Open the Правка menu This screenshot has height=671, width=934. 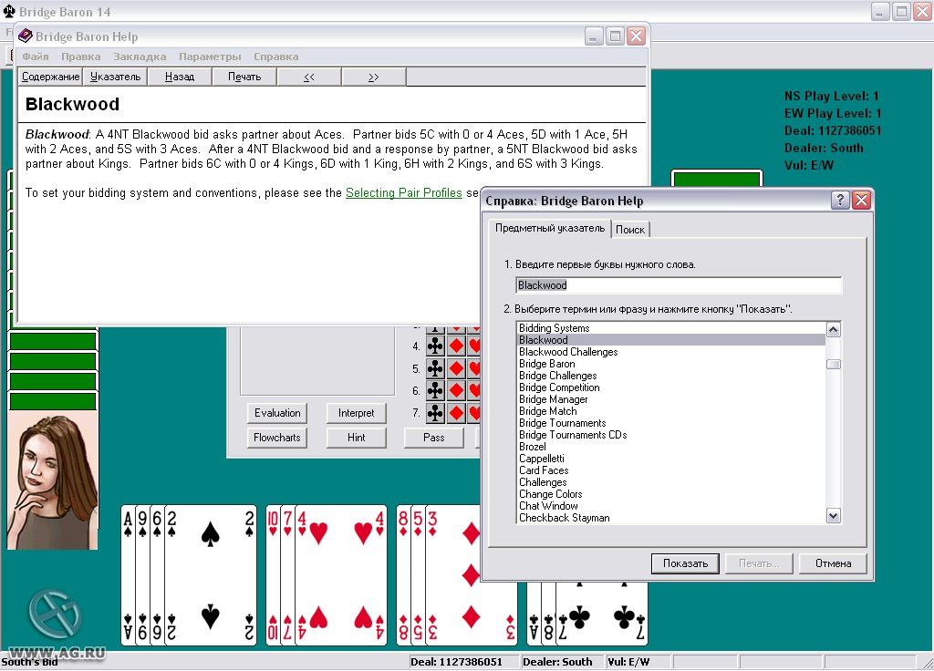pos(80,57)
